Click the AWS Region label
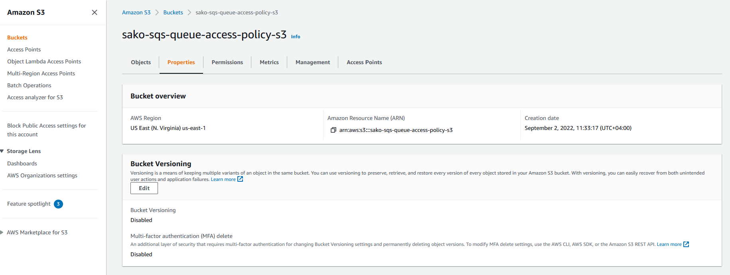 coord(146,118)
